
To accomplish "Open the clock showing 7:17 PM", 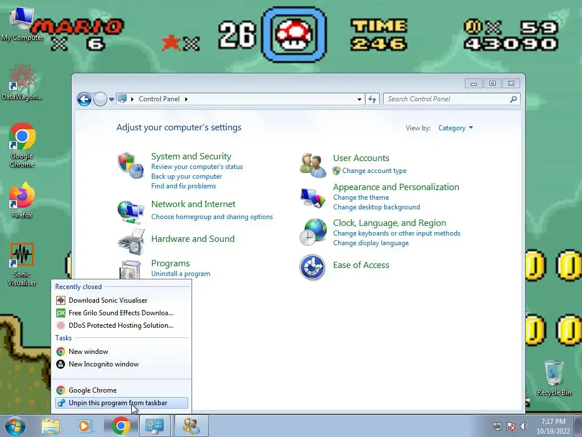I will click(x=553, y=426).
